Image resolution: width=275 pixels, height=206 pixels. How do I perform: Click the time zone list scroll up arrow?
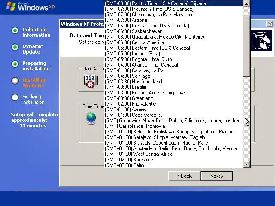[246, 3]
